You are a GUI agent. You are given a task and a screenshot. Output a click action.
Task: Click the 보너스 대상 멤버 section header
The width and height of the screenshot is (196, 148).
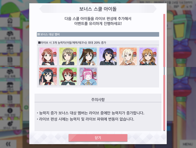(x=98, y=34)
